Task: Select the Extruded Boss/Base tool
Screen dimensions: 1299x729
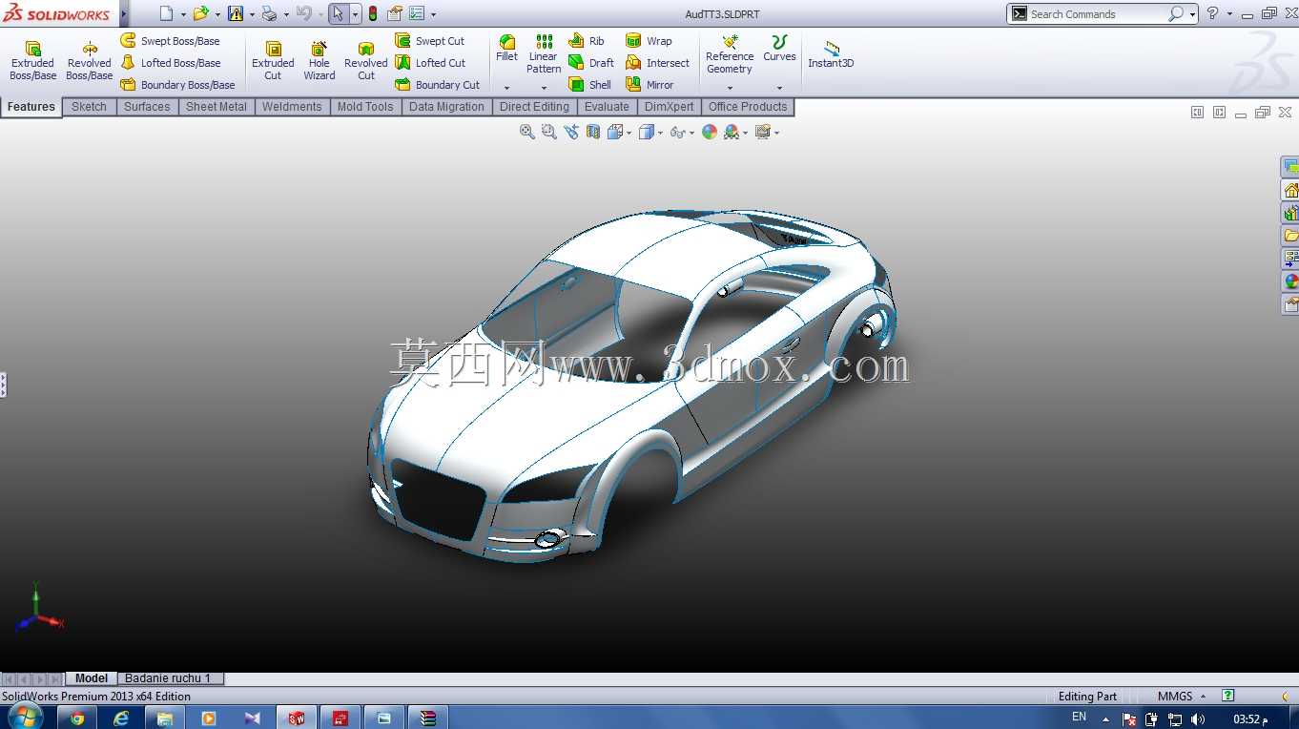Action: (33, 61)
